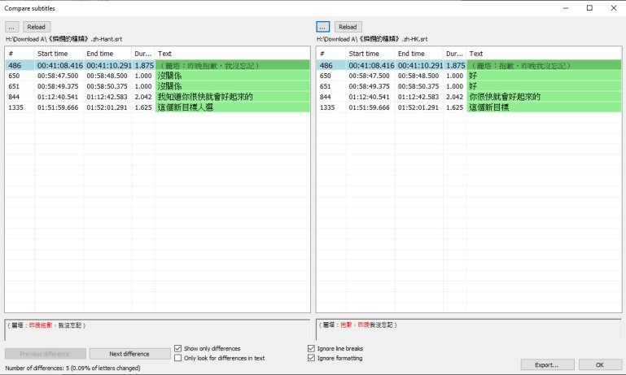This screenshot has height=375, width=626.
Task: Select row 1335 in the right list
Action: (x=469, y=107)
